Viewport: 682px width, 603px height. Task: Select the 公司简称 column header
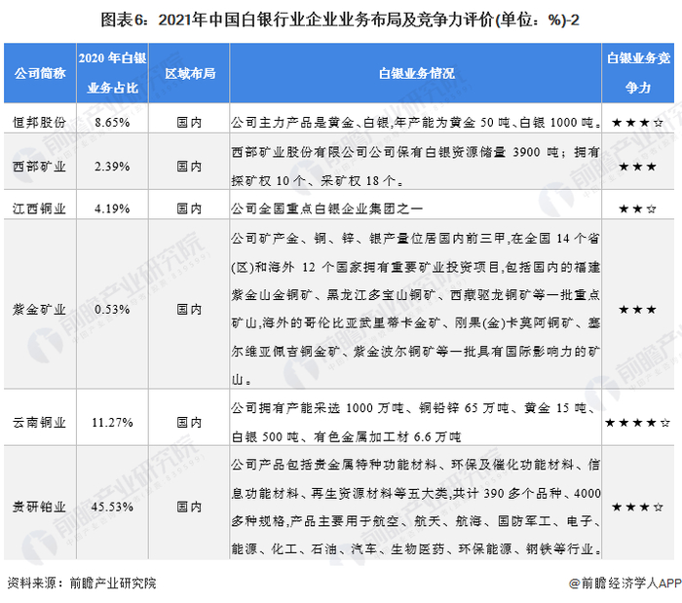point(40,73)
